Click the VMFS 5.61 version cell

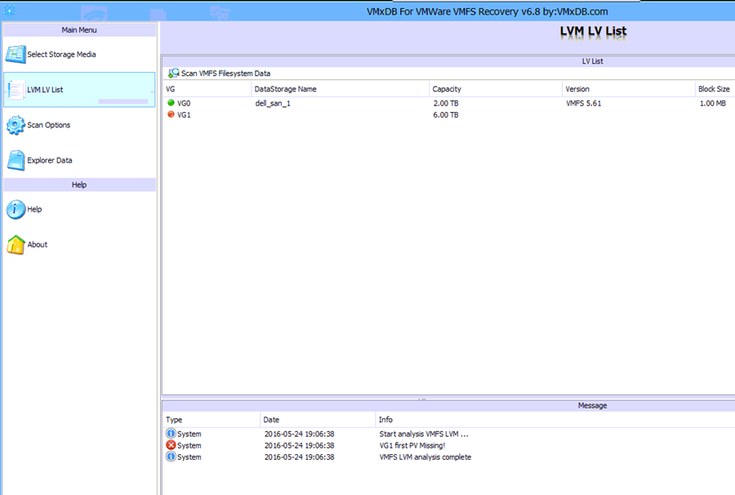[x=584, y=103]
